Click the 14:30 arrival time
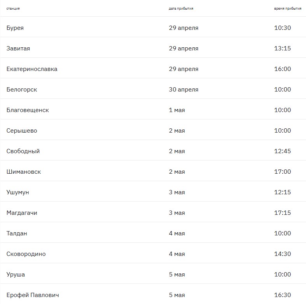Viewport: 306px width, 304px height. [282, 254]
